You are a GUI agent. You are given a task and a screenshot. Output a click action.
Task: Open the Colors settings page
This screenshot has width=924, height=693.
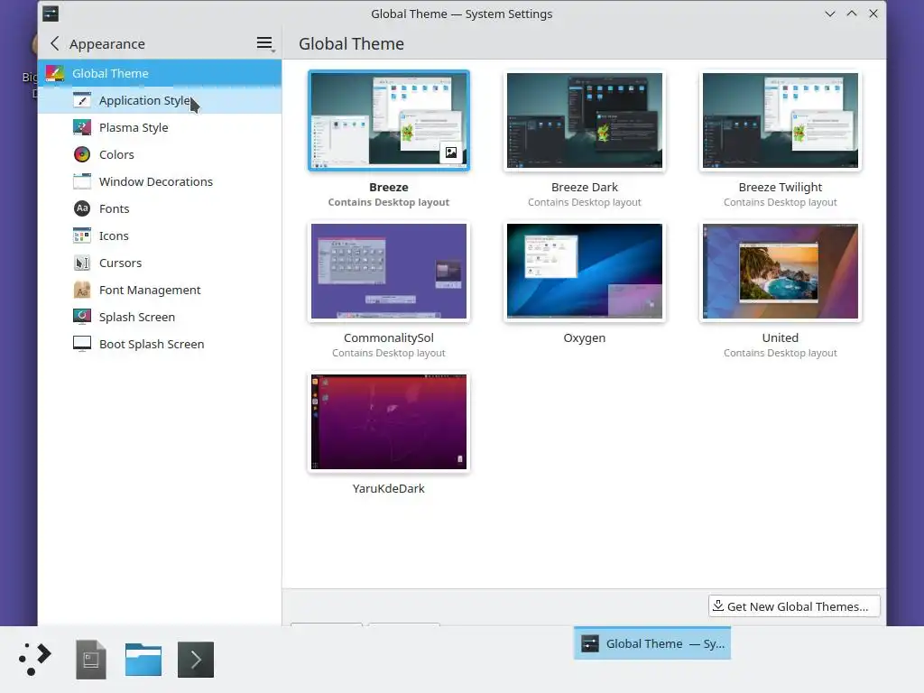coord(160,154)
